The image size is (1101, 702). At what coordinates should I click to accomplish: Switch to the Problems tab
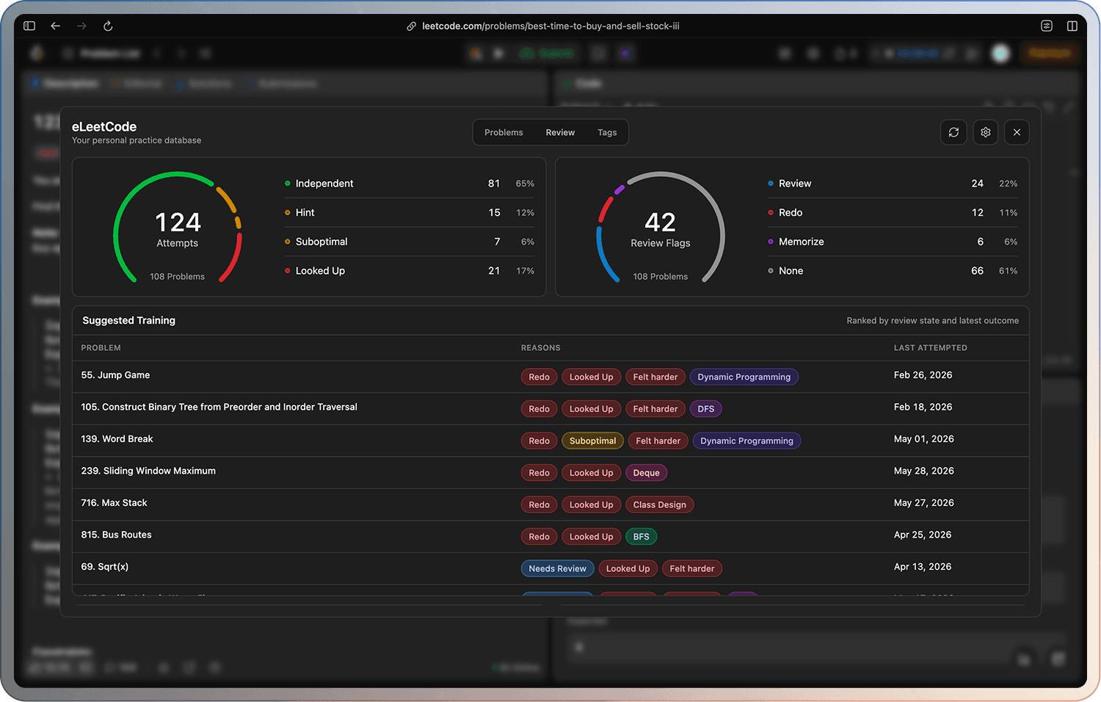click(x=504, y=132)
